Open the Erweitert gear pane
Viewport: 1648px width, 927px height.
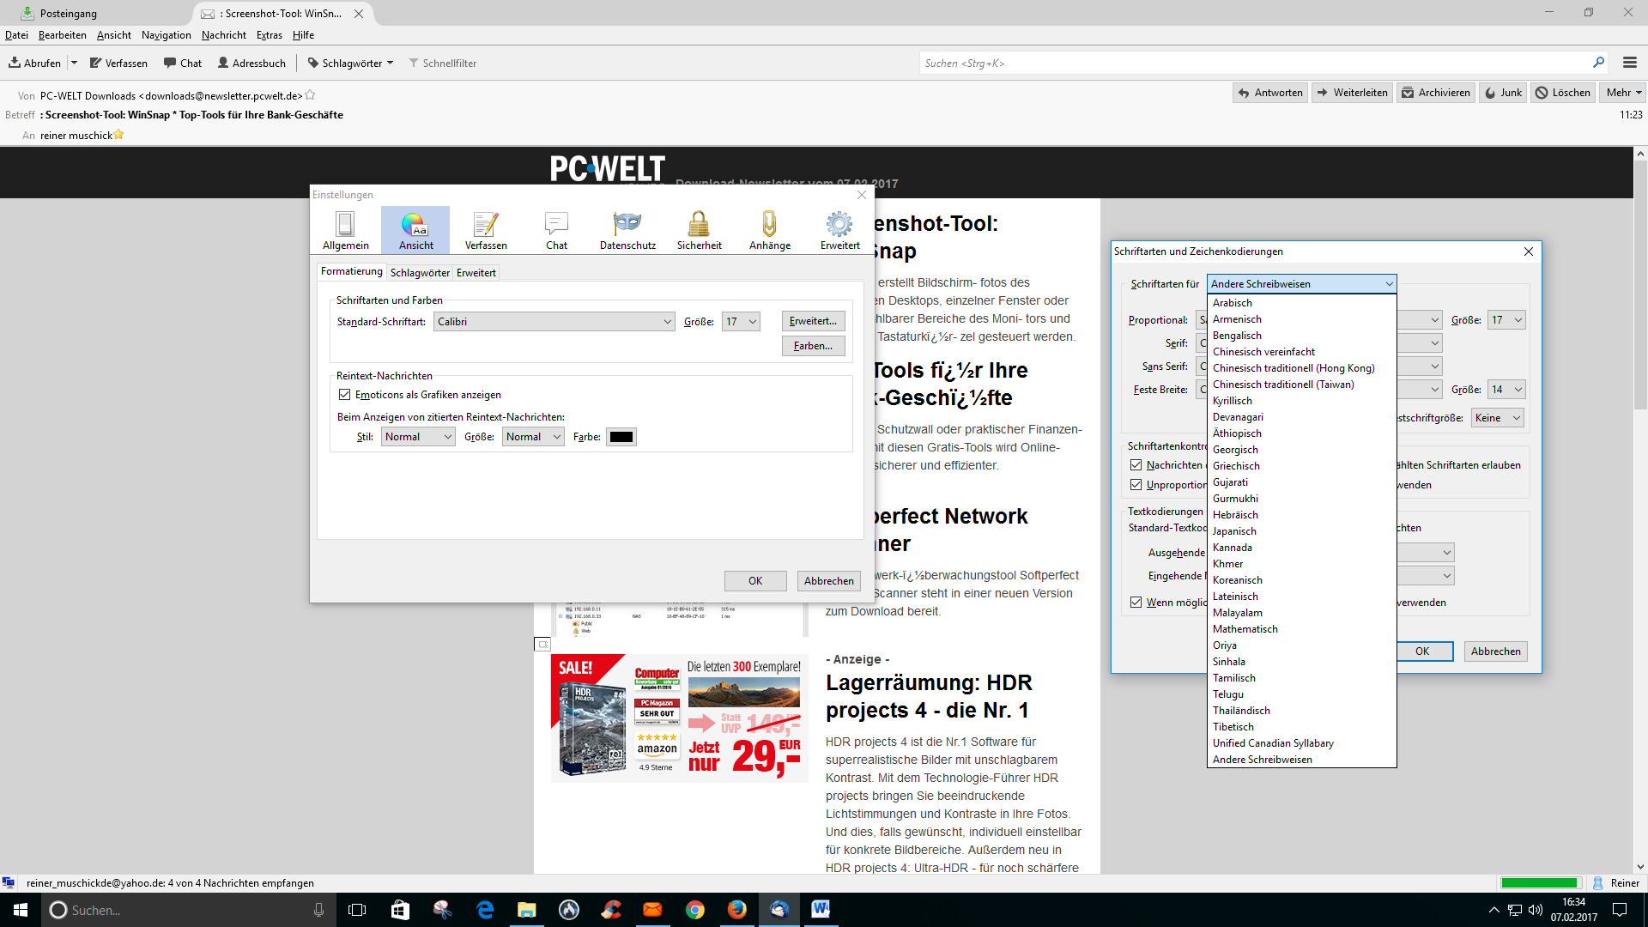[x=839, y=230]
